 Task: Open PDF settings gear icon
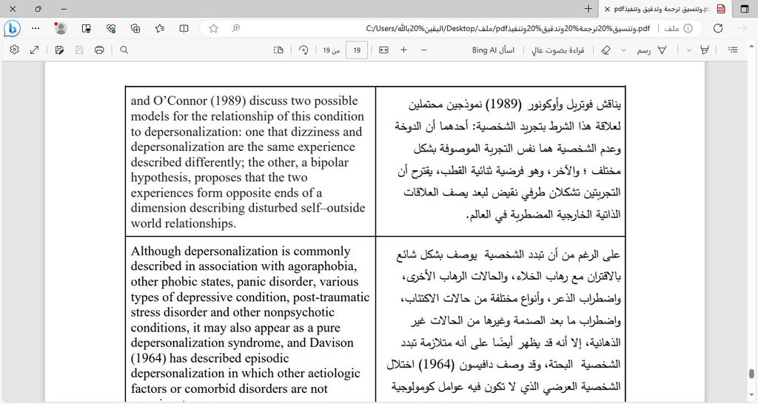[15, 50]
